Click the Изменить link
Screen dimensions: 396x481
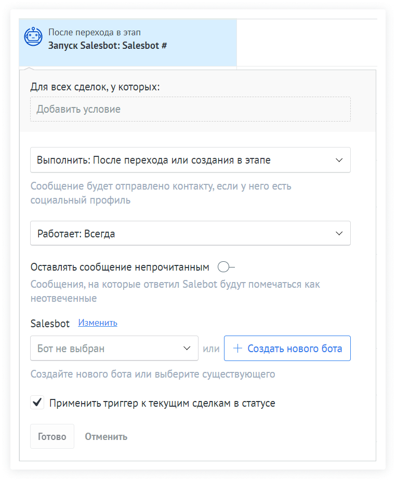pyautogui.click(x=98, y=323)
